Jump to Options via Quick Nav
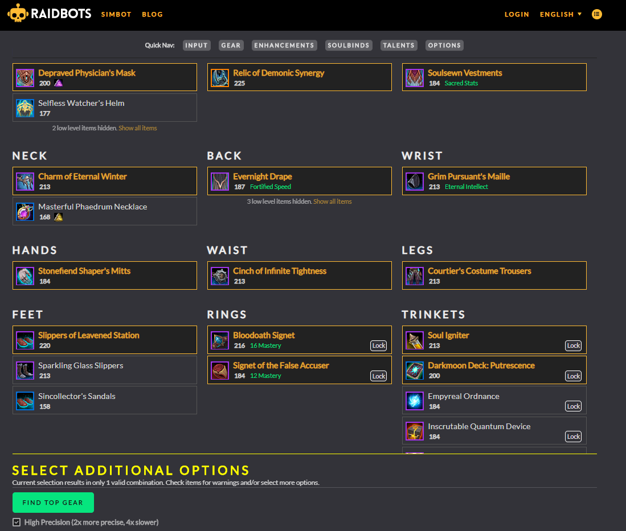The width and height of the screenshot is (626, 531). point(444,46)
